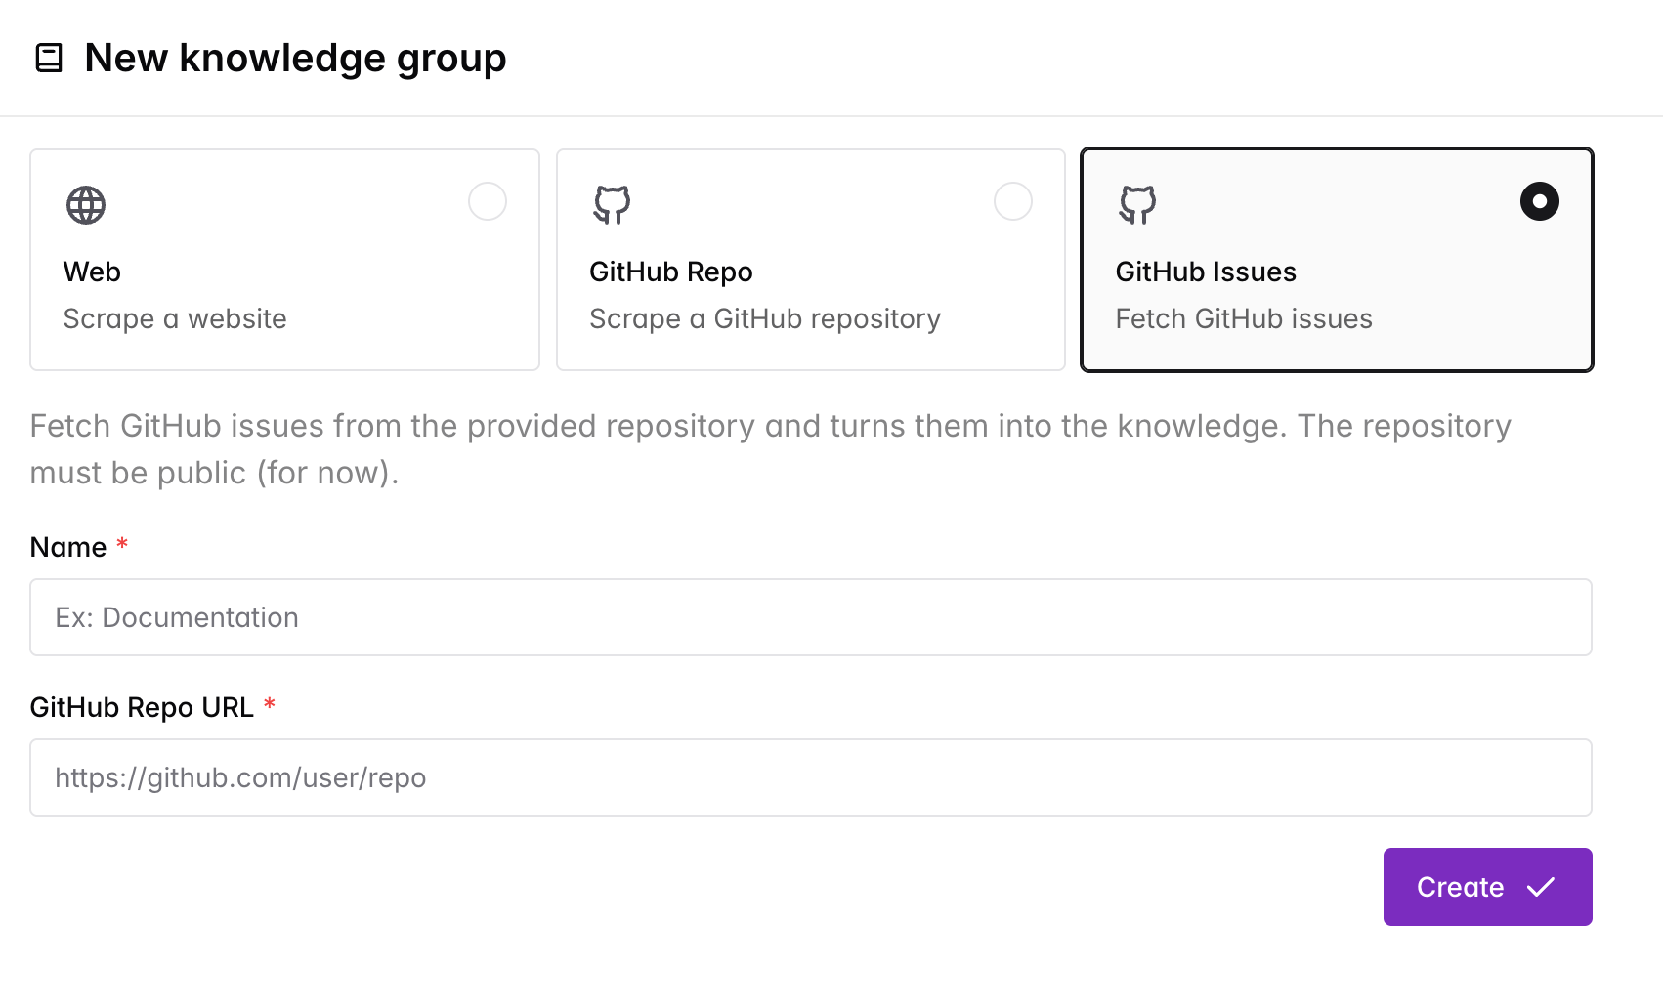Select the GitHub Repo source card

pyautogui.click(x=810, y=260)
